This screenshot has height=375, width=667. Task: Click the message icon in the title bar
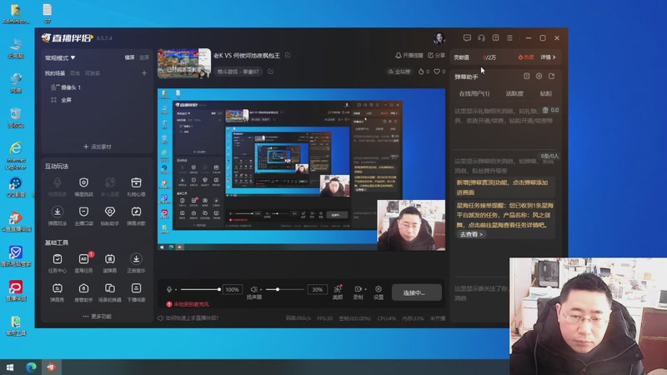tap(467, 37)
